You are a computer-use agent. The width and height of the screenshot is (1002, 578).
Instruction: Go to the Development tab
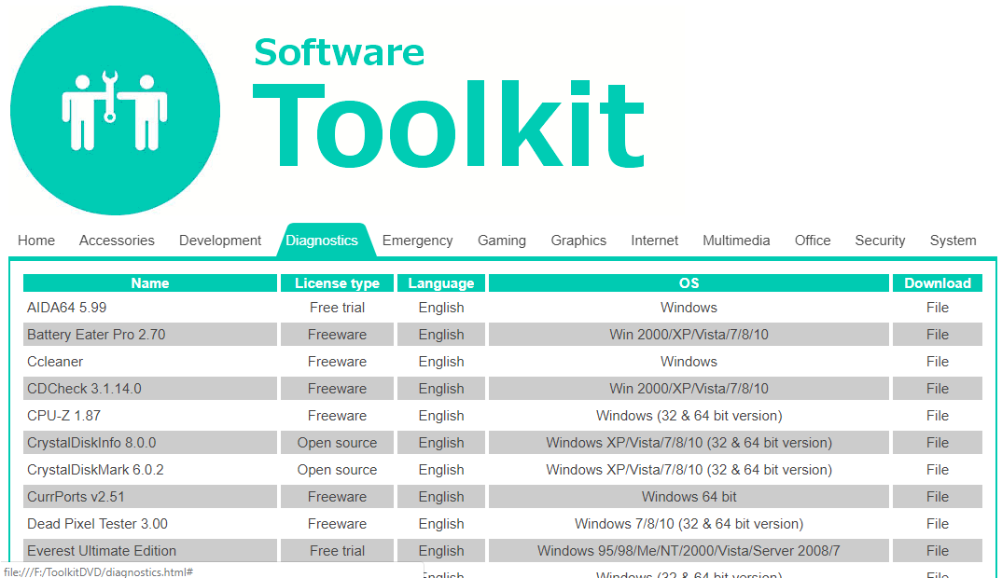coord(220,241)
